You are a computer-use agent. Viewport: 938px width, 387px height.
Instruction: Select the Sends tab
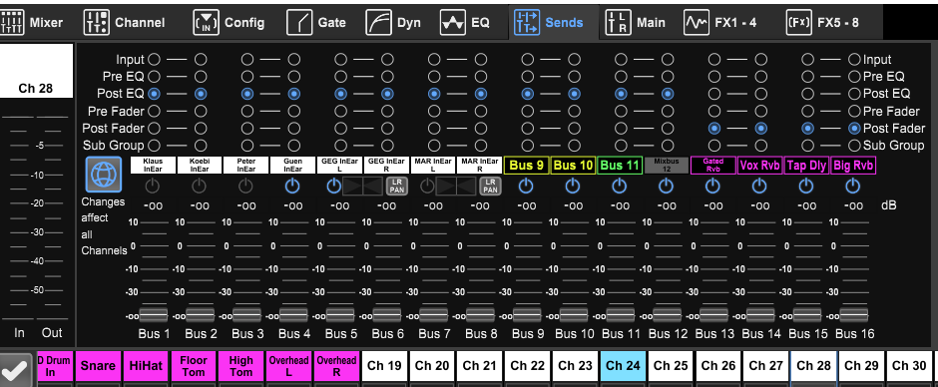click(x=549, y=23)
